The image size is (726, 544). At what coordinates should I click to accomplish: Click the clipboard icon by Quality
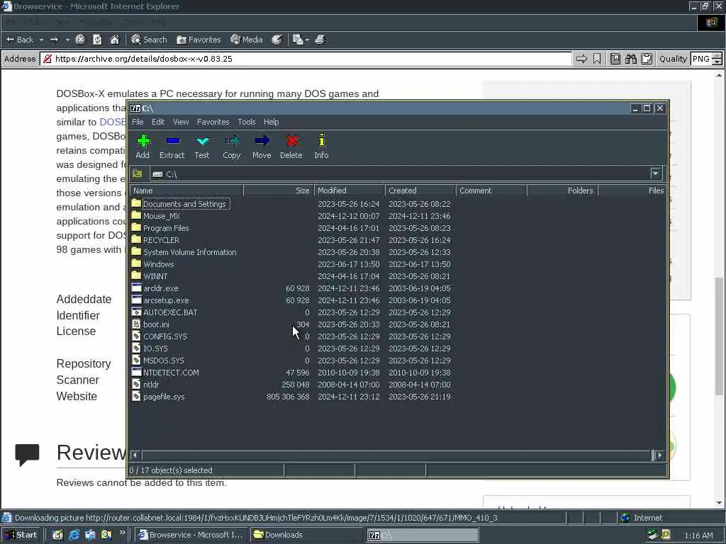coord(647,59)
